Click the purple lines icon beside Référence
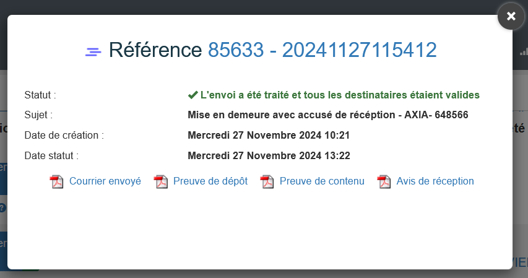Screen dimensions: 528x278 (93, 52)
